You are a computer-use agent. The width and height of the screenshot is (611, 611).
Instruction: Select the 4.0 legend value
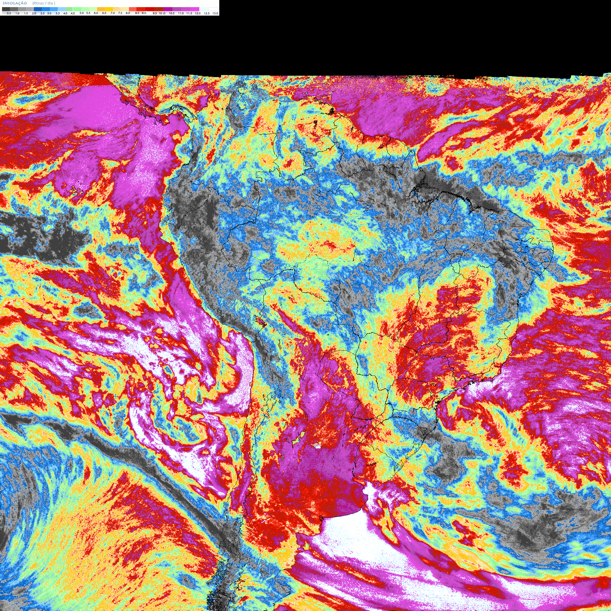65,13
